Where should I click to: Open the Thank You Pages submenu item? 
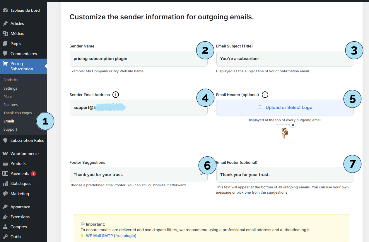coord(18,113)
